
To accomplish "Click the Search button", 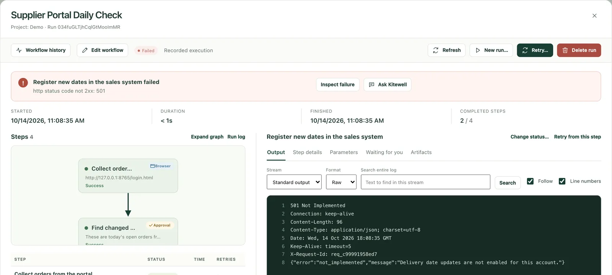I will [x=508, y=183].
